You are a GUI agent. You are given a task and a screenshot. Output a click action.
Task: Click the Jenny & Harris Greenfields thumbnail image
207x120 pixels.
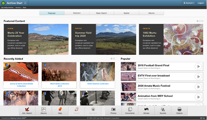21,72
